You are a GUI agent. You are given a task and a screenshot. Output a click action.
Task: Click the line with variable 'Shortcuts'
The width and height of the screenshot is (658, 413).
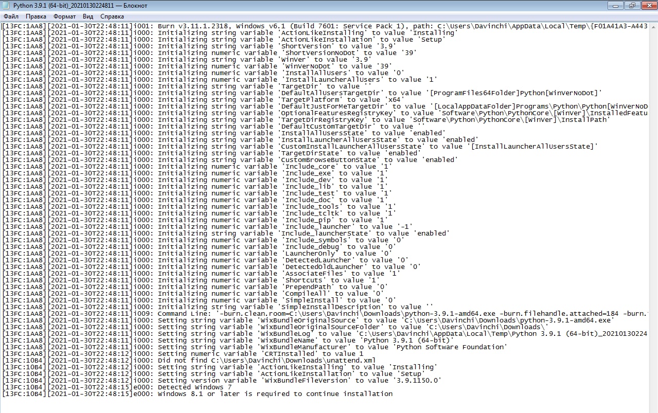click(191, 280)
